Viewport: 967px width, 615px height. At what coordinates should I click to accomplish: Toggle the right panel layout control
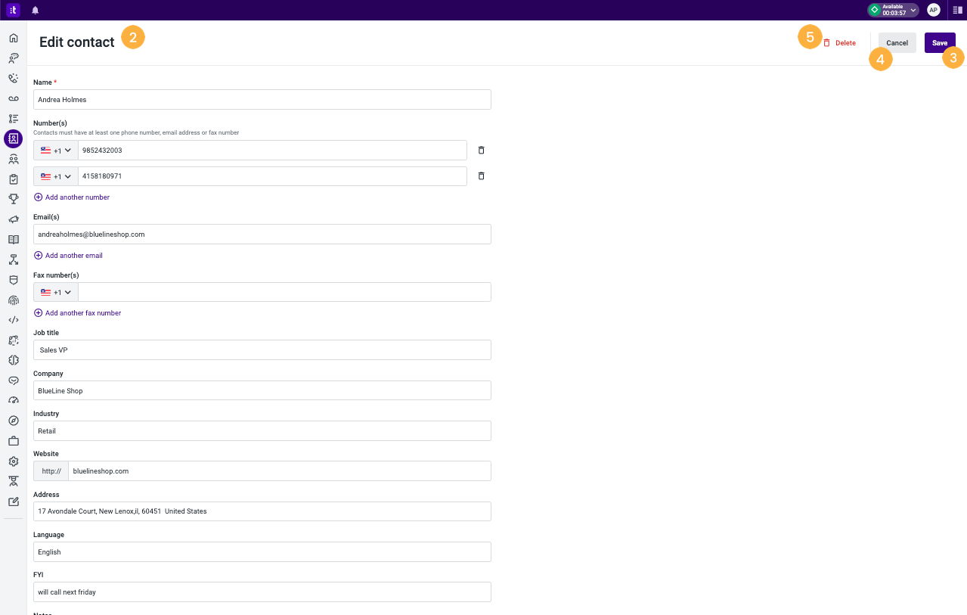957,10
